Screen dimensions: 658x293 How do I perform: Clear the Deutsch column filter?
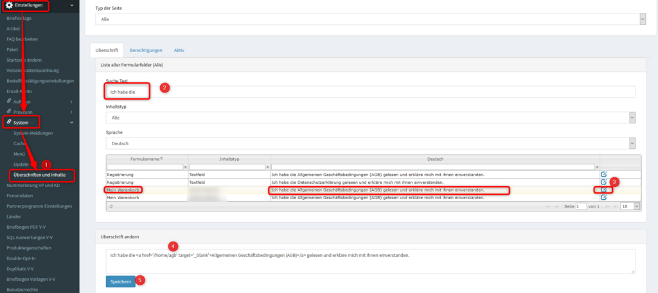click(596, 166)
